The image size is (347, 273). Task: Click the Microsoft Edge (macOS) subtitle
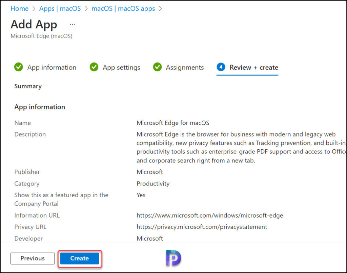tap(41, 36)
